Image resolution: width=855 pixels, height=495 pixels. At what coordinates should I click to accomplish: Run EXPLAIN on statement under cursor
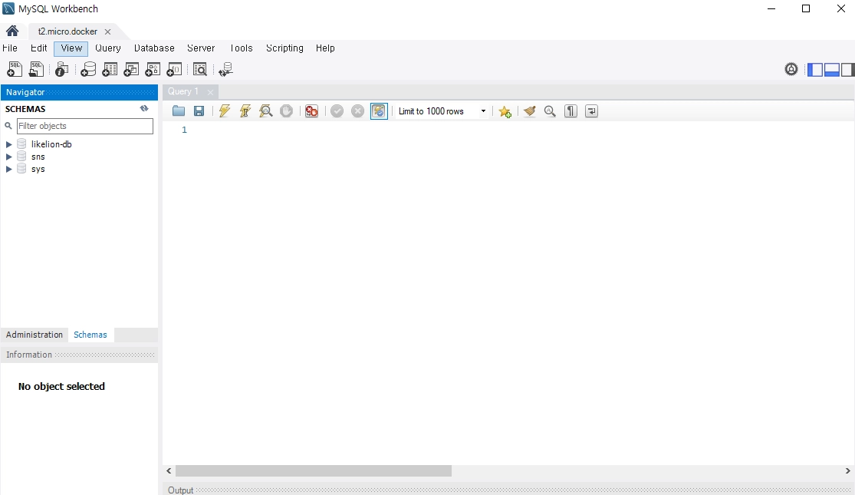point(265,111)
